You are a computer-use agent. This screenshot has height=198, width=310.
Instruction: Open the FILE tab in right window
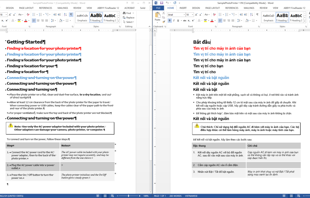coord(158,8)
